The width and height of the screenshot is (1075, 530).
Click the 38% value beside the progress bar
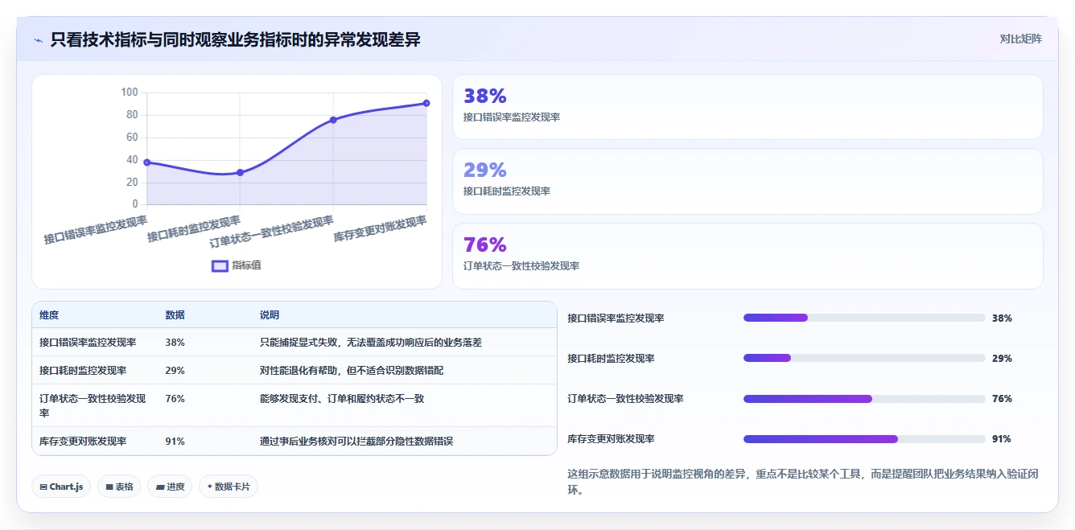click(1002, 318)
